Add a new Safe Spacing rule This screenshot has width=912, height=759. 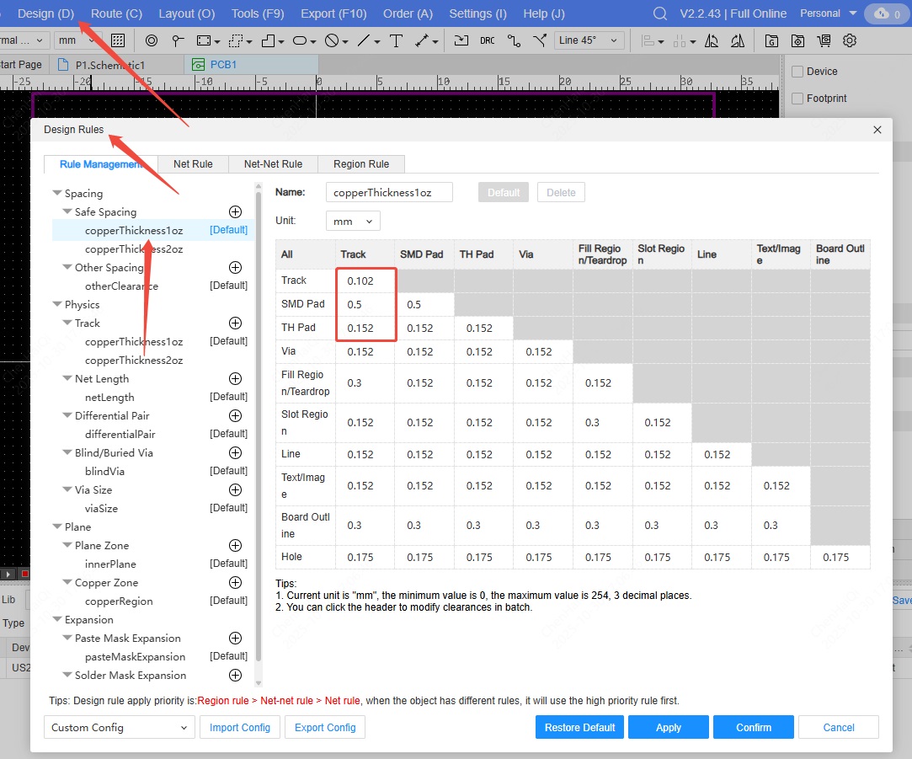coord(236,212)
